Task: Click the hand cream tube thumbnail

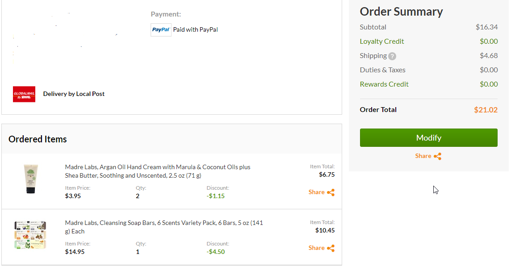Action: (x=30, y=179)
